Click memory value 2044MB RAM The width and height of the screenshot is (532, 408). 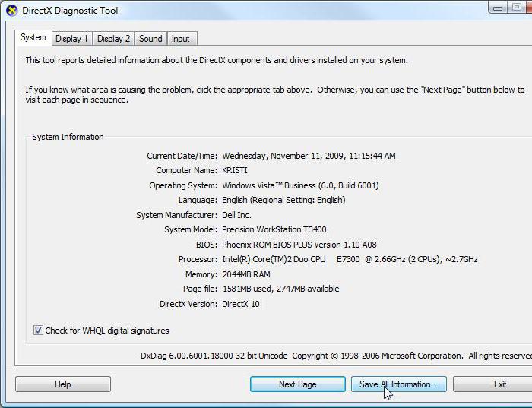pos(246,274)
